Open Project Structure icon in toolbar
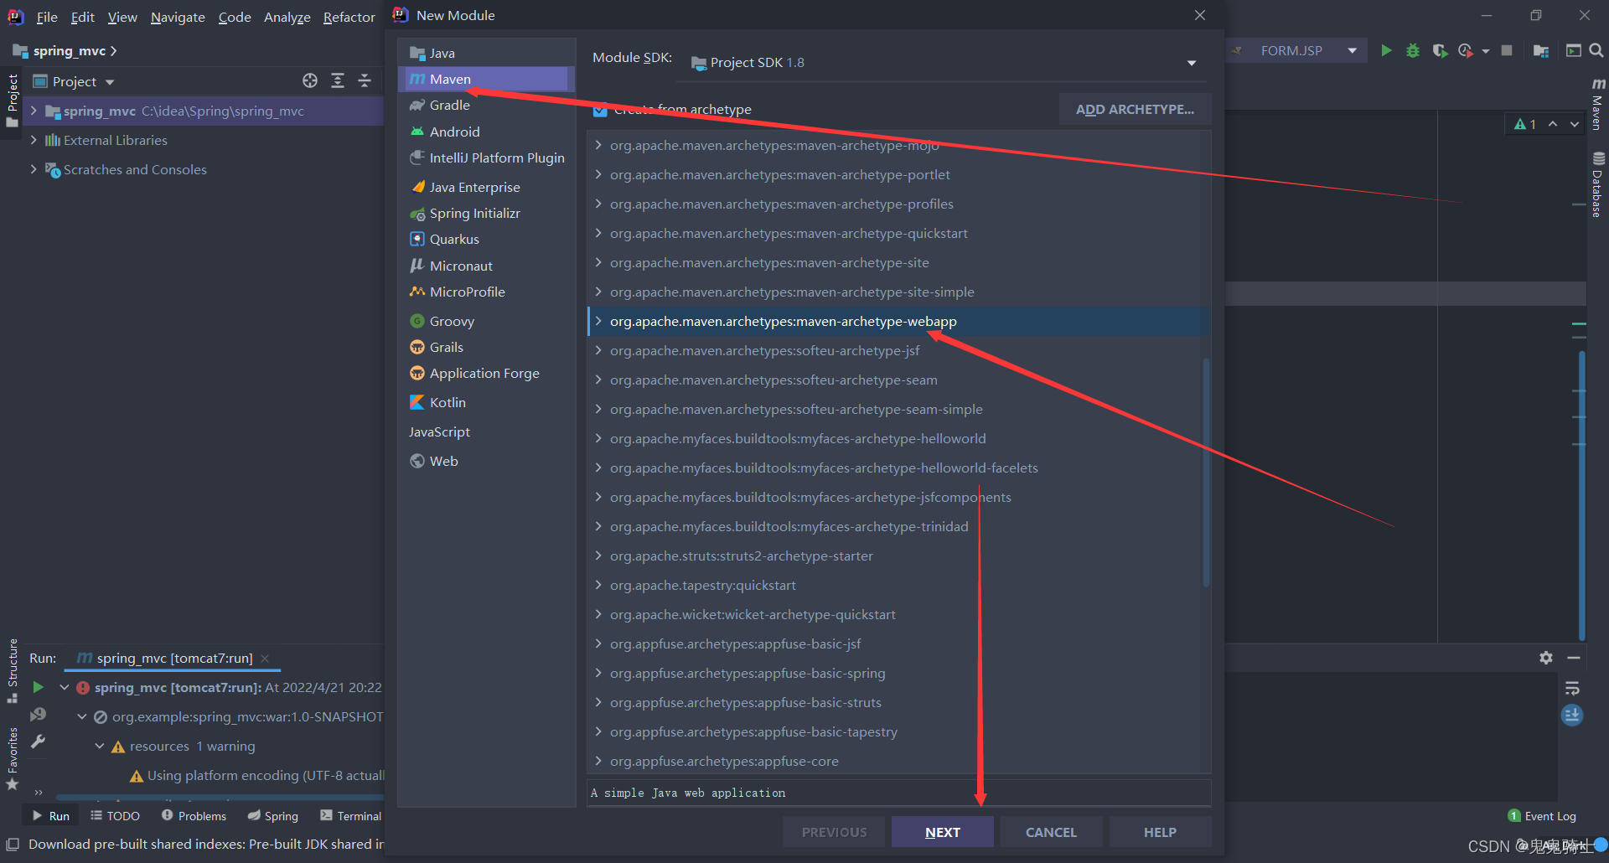 click(1540, 50)
